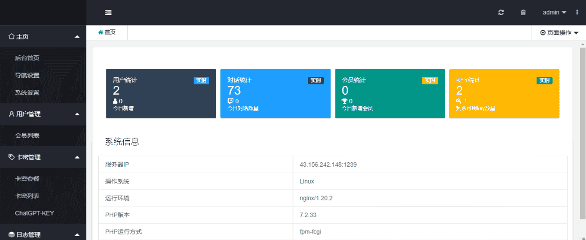Click the user icon in 用户统计 card

click(115, 101)
